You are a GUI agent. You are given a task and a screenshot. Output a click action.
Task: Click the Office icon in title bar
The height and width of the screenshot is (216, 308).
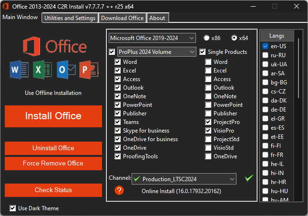(x=6, y=7)
